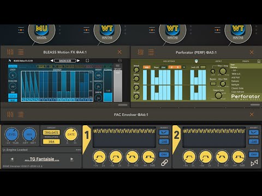Click the link chain icon in Envolver slot 1

coord(164,163)
